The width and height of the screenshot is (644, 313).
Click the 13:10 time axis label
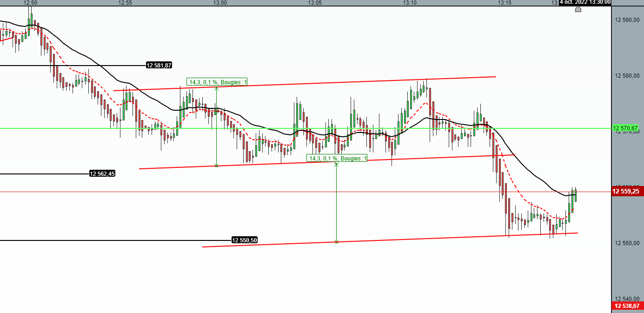pyautogui.click(x=410, y=2)
